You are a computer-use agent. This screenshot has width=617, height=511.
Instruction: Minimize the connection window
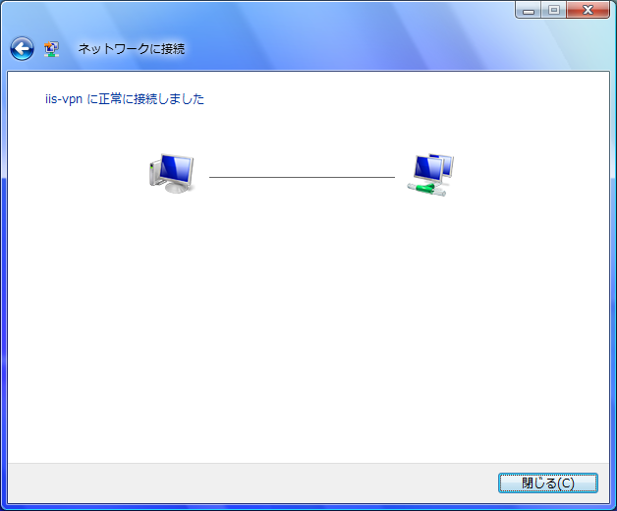(528, 10)
